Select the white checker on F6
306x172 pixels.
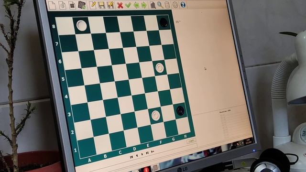point(160,68)
